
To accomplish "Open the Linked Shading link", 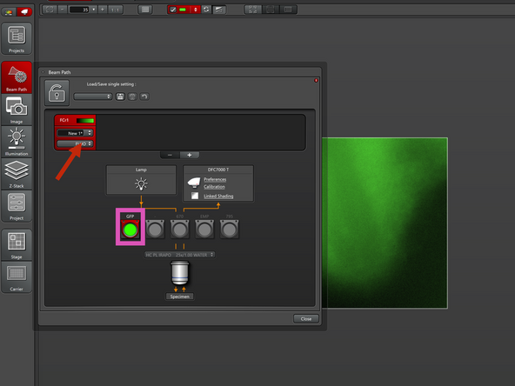I will coord(218,196).
